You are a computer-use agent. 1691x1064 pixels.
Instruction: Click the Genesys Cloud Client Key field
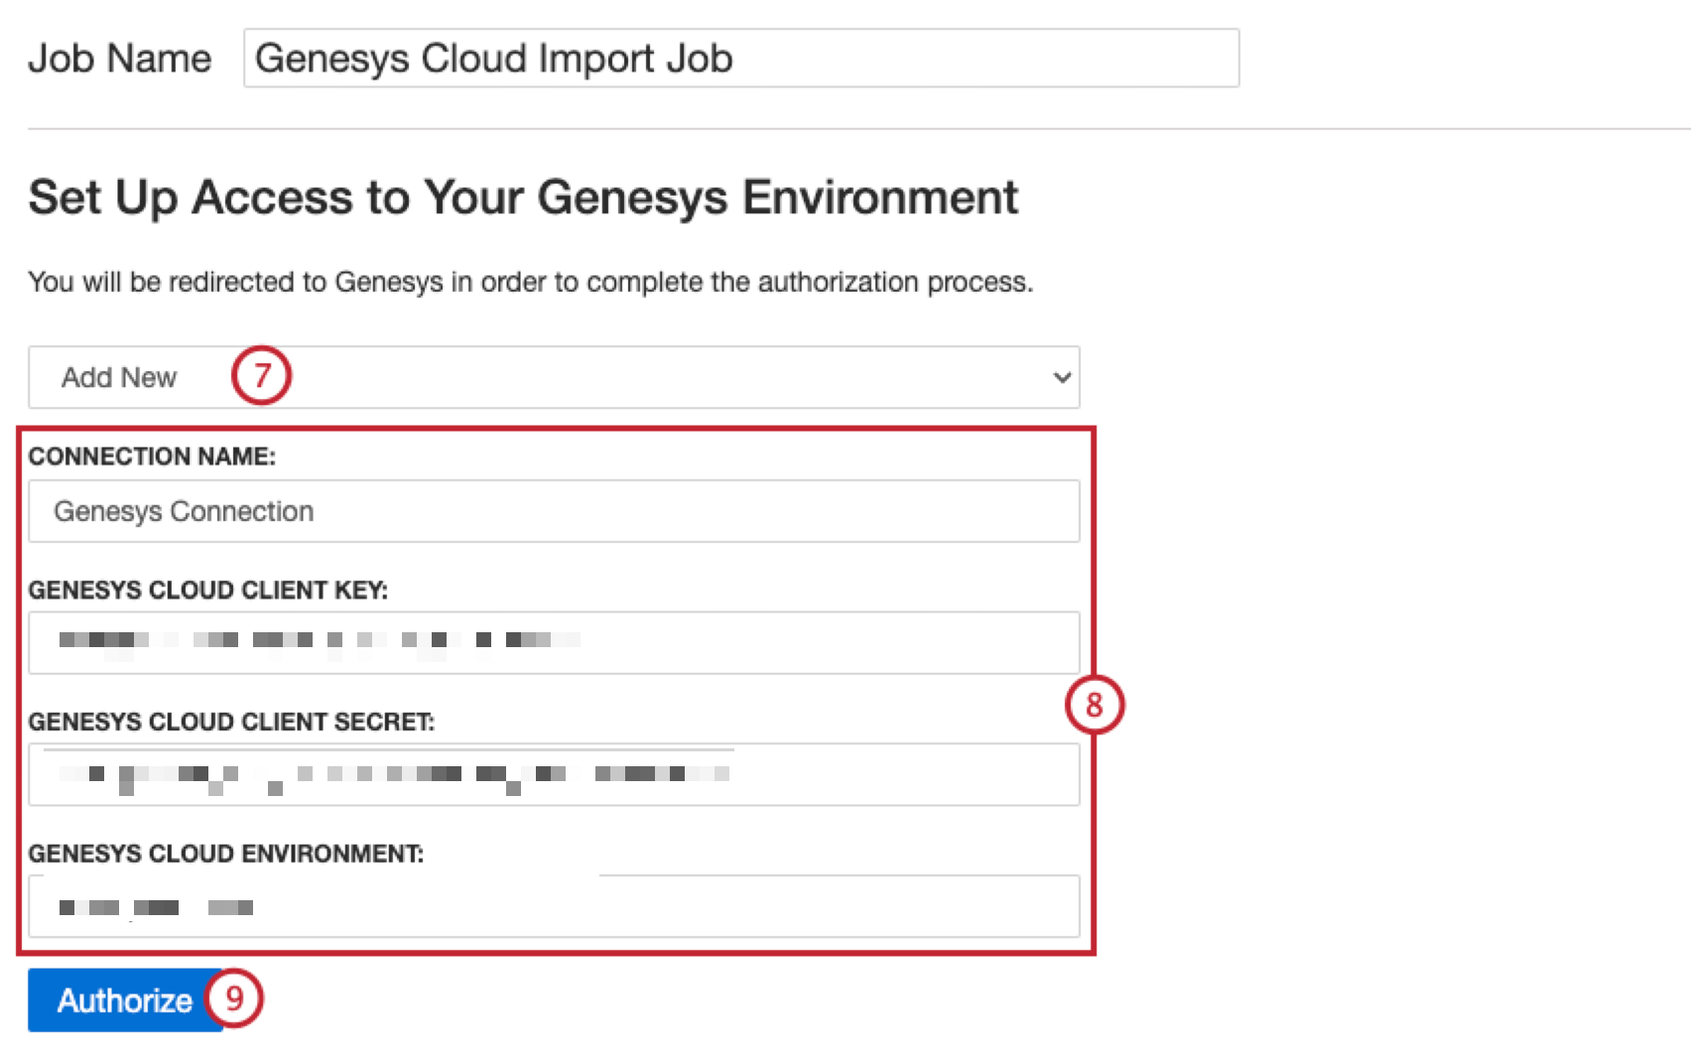click(553, 642)
